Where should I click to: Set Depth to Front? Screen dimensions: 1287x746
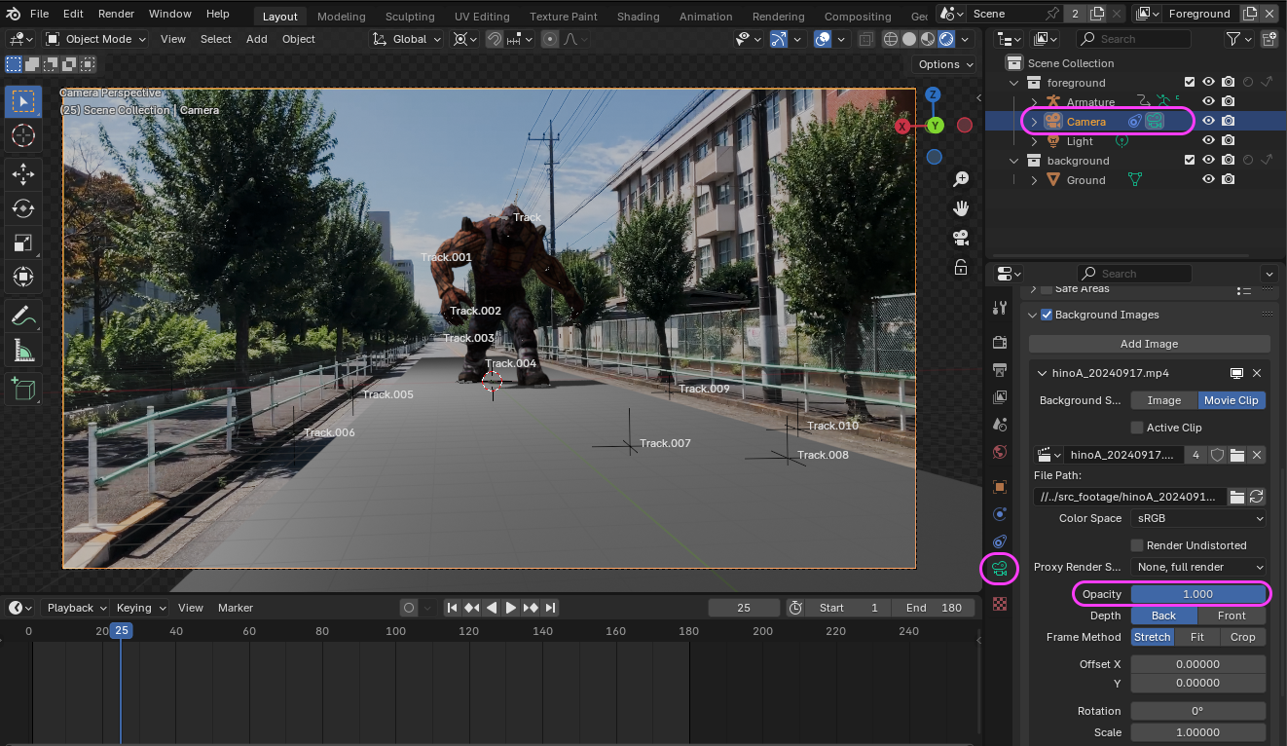click(x=1231, y=615)
